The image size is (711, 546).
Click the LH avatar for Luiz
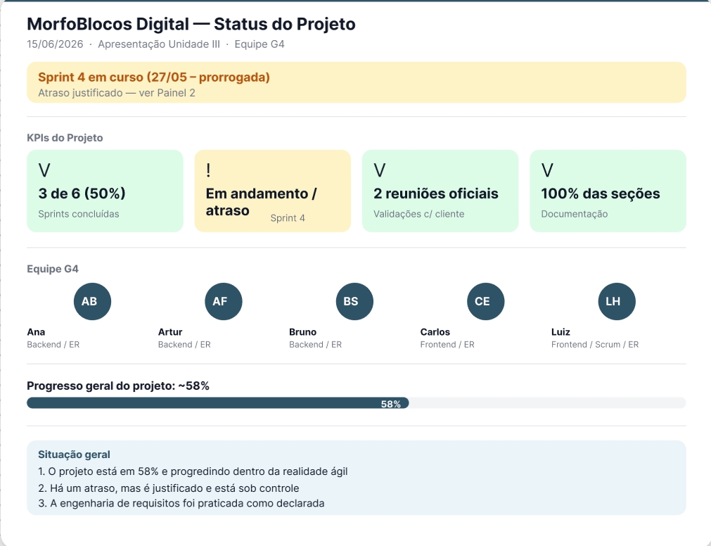[617, 302]
